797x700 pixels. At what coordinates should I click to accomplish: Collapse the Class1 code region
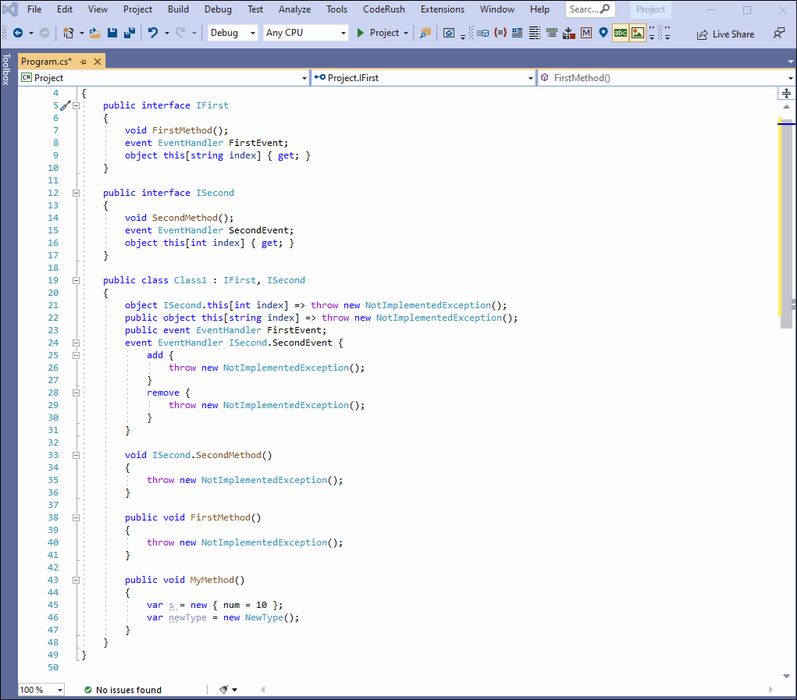(x=75, y=280)
